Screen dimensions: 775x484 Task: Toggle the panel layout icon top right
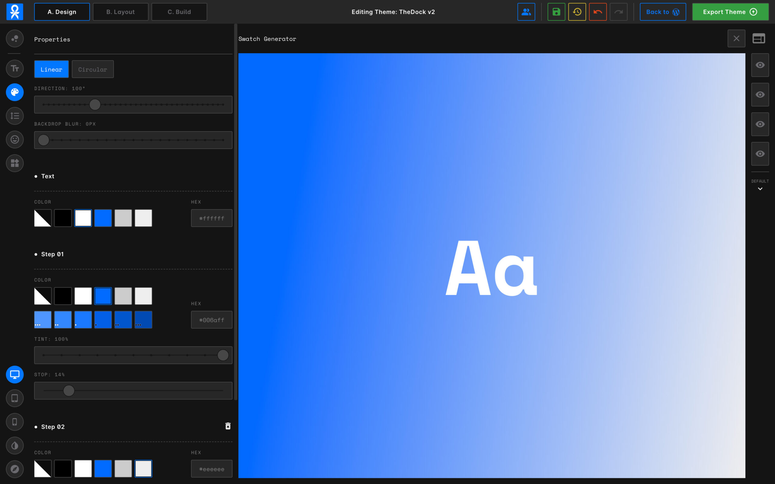tap(758, 39)
